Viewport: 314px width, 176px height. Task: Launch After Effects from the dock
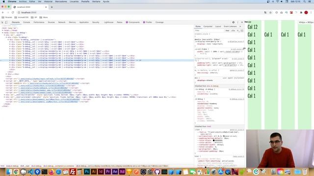pos(115,172)
